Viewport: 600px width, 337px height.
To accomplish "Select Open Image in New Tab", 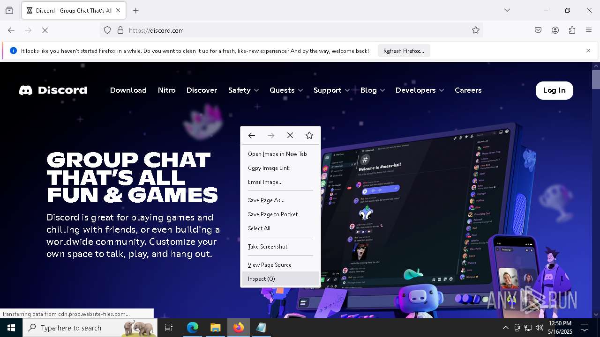I will coord(280,154).
